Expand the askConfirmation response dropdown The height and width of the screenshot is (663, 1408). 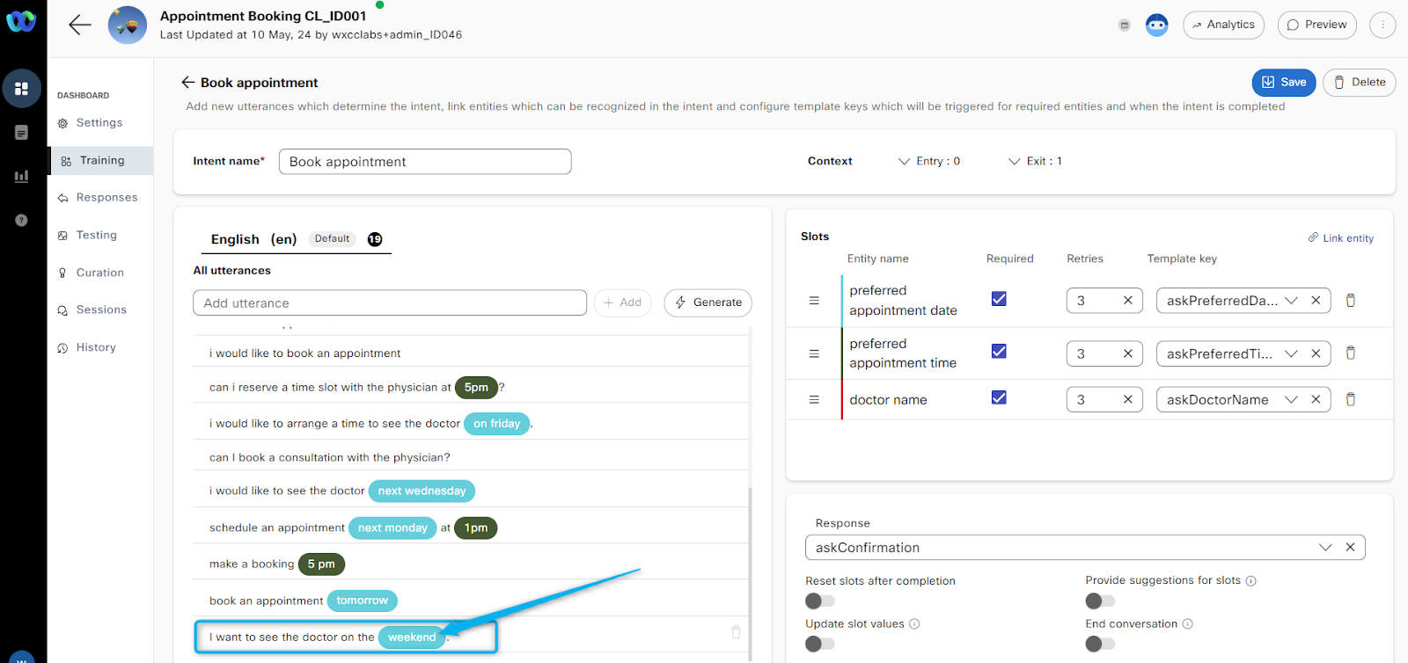tap(1325, 547)
